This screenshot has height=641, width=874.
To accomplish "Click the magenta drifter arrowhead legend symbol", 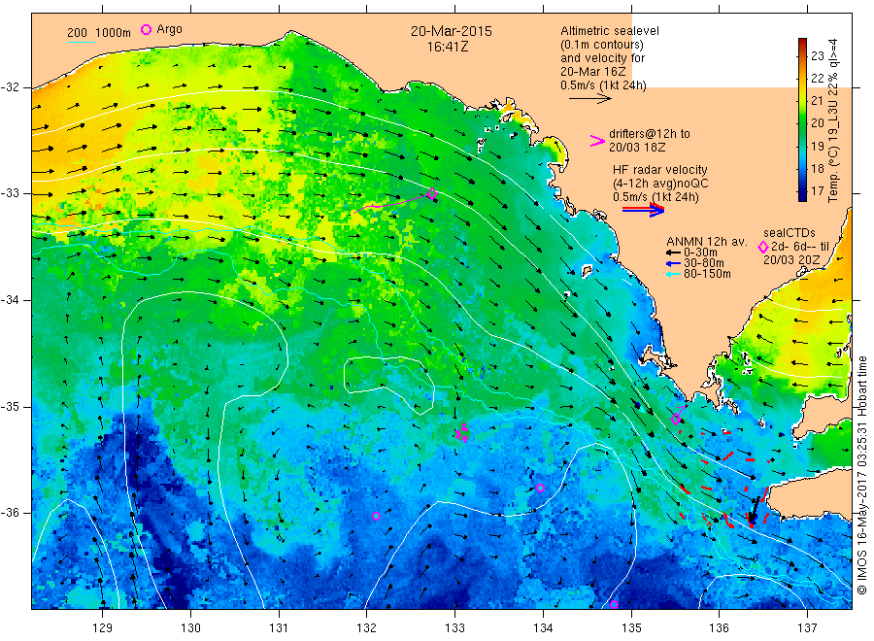I will 597,141.
